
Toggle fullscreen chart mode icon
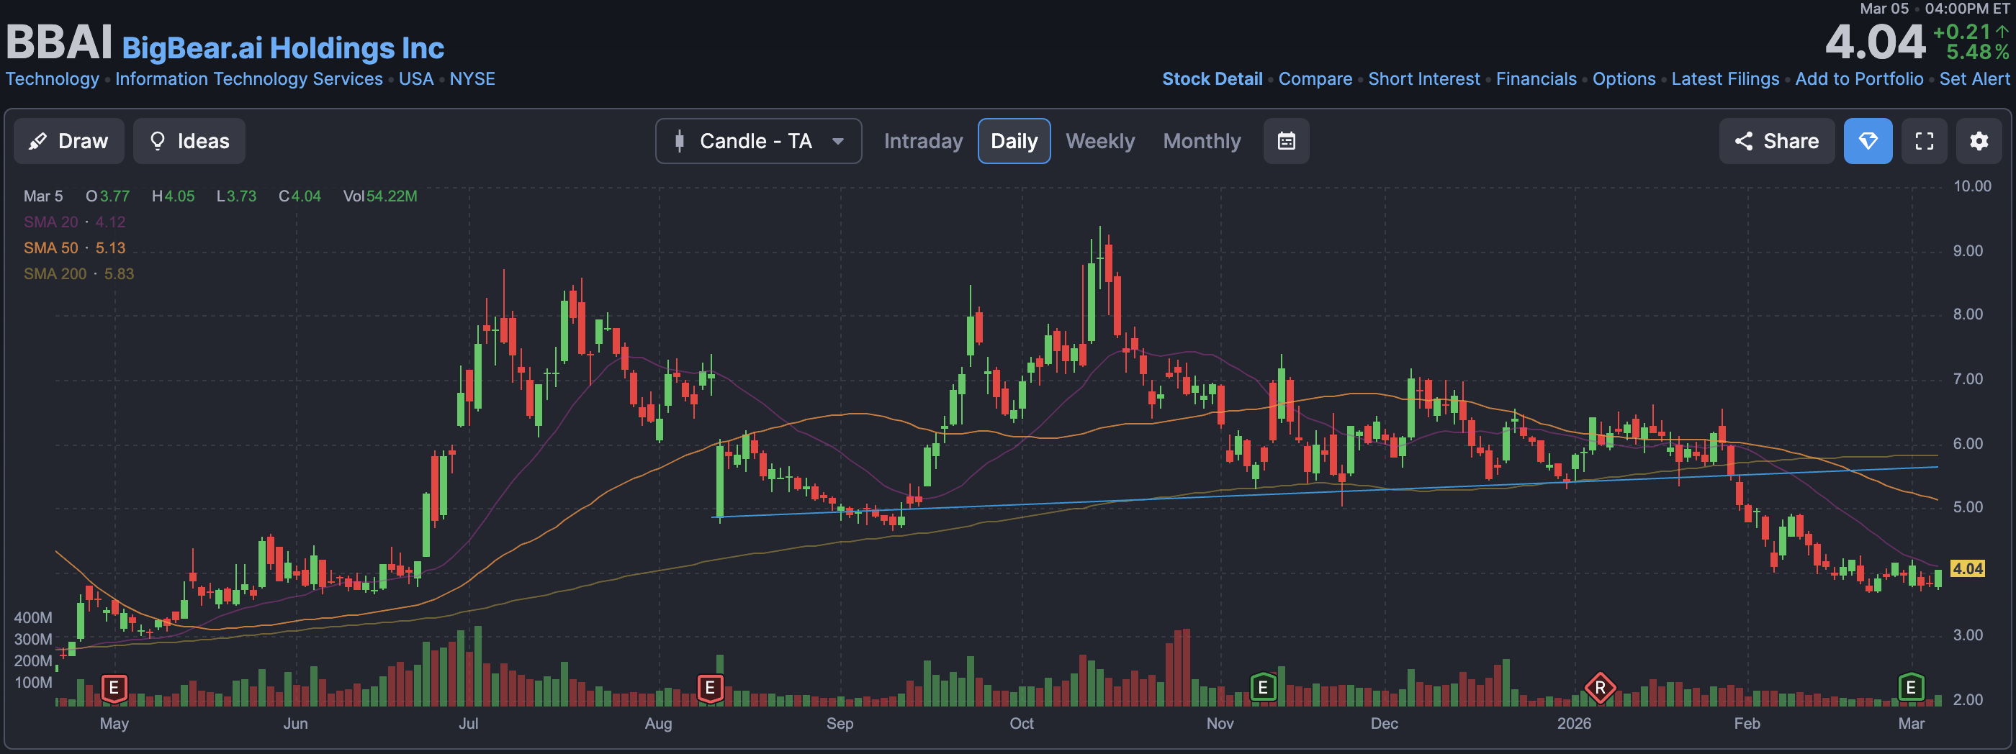point(1924,141)
